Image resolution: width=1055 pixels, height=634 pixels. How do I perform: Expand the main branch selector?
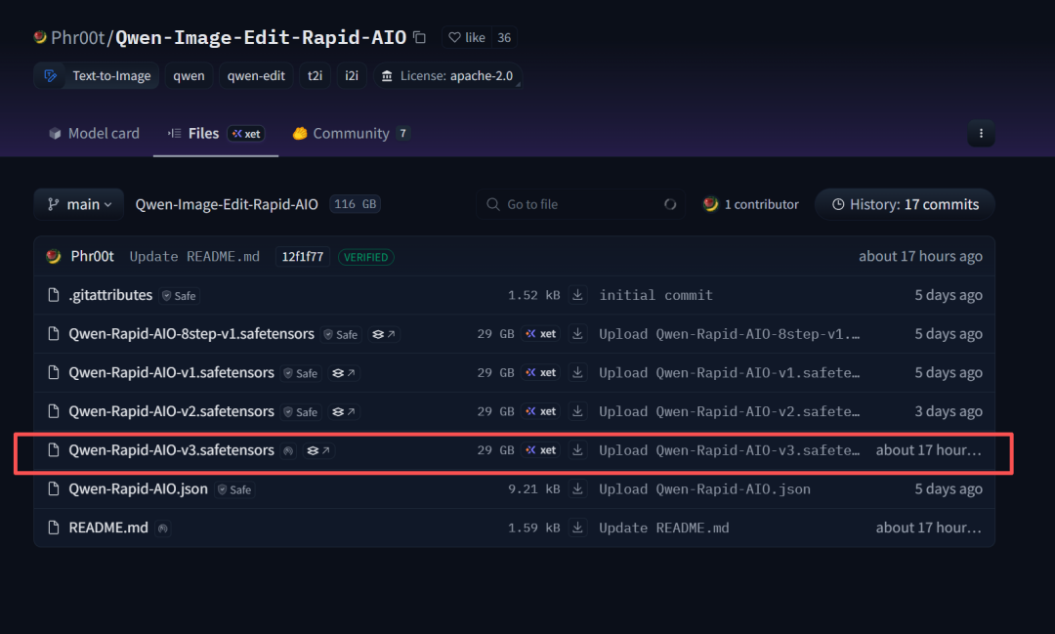(x=79, y=204)
